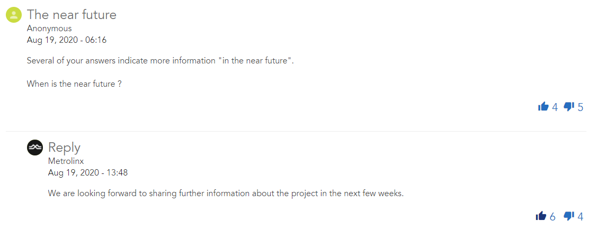The height and width of the screenshot is (230, 597).
Task: Click the dislike count 5 on the question
Action: 581,107
